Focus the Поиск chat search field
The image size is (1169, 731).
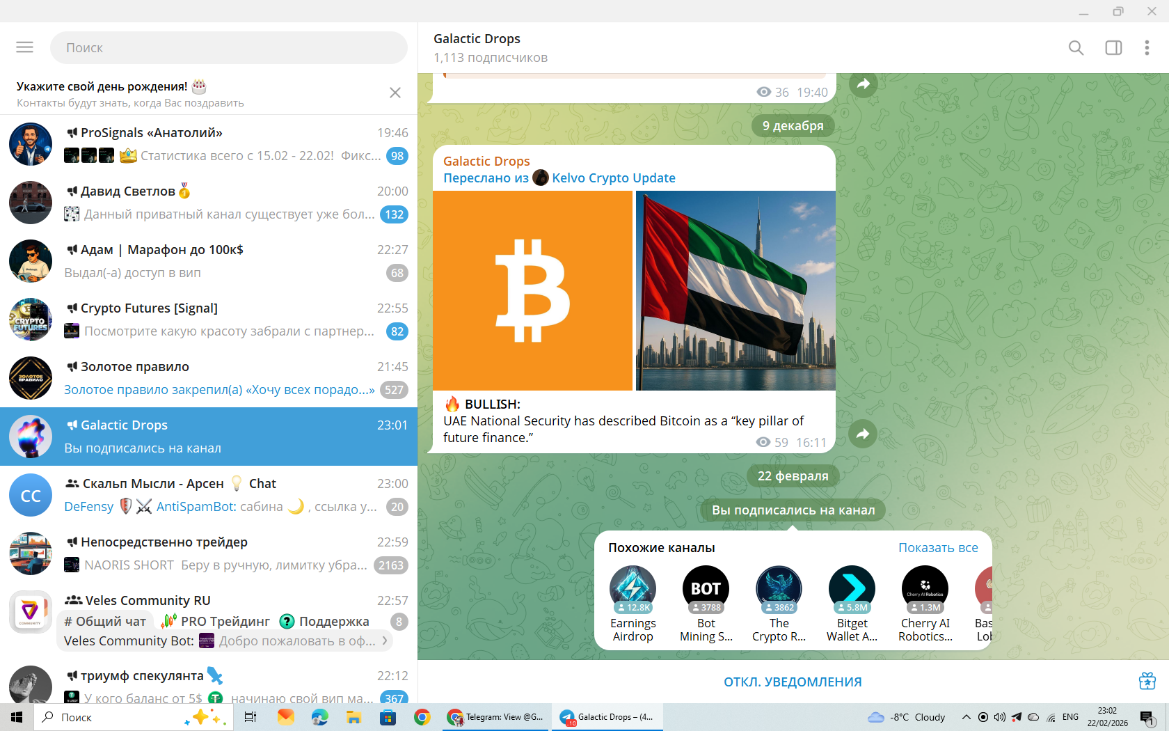point(229,47)
